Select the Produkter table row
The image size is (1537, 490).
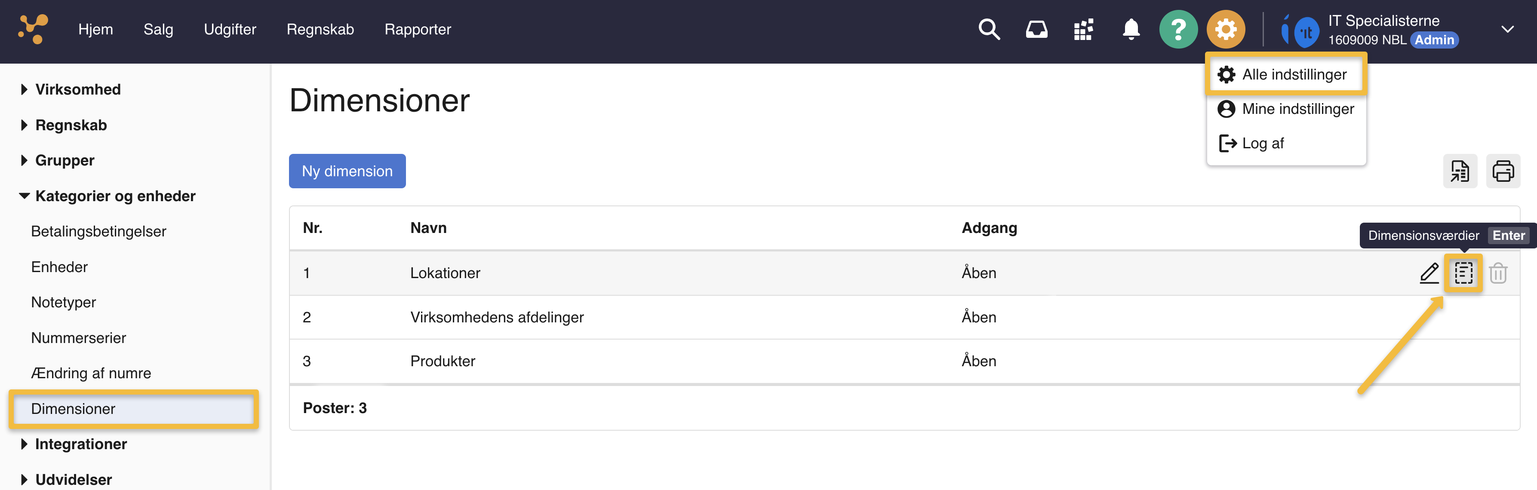click(x=442, y=361)
